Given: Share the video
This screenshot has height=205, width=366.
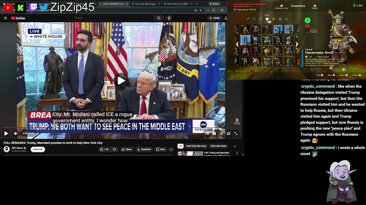Looking at the screenshot, I should 126,149.
